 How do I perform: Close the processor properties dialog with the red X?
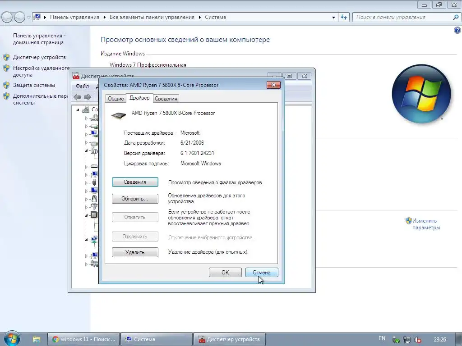pos(273,85)
